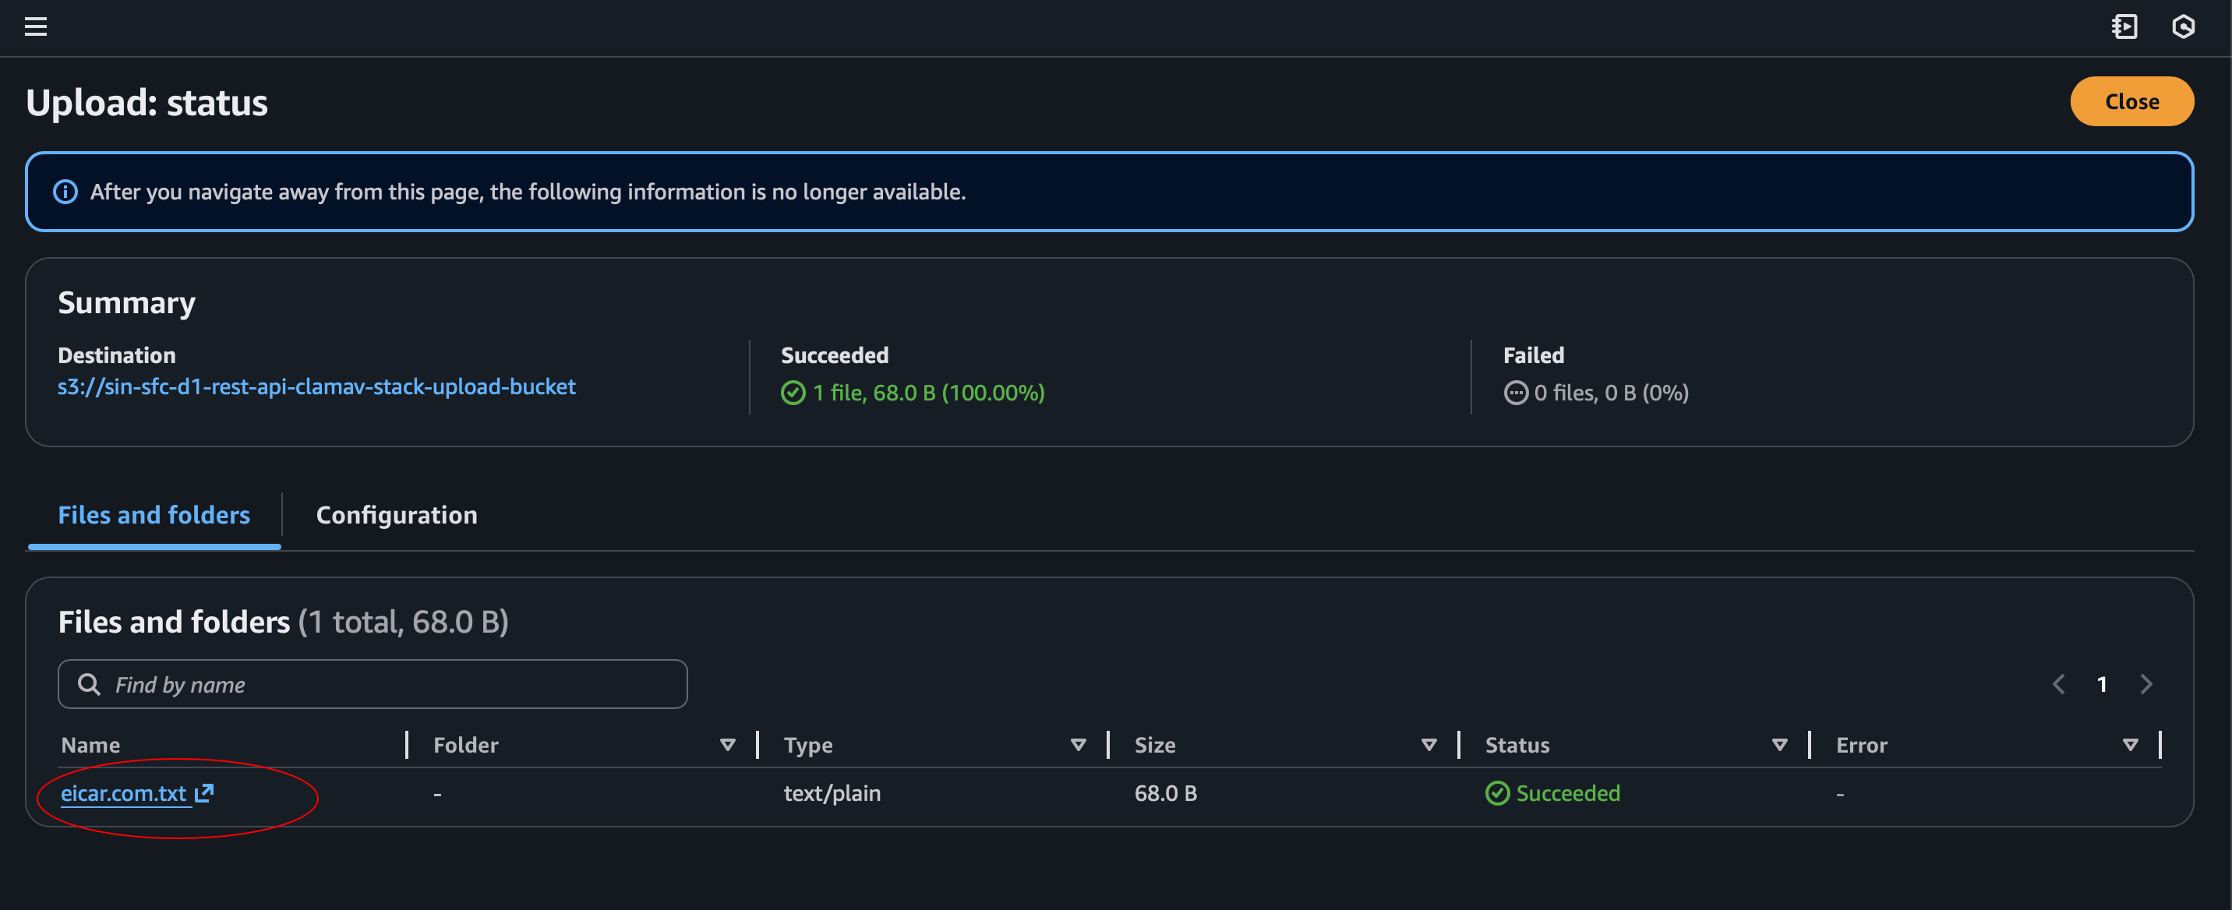2232x910 pixels.
Task: Click the Folder column header text
Action: point(465,746)
